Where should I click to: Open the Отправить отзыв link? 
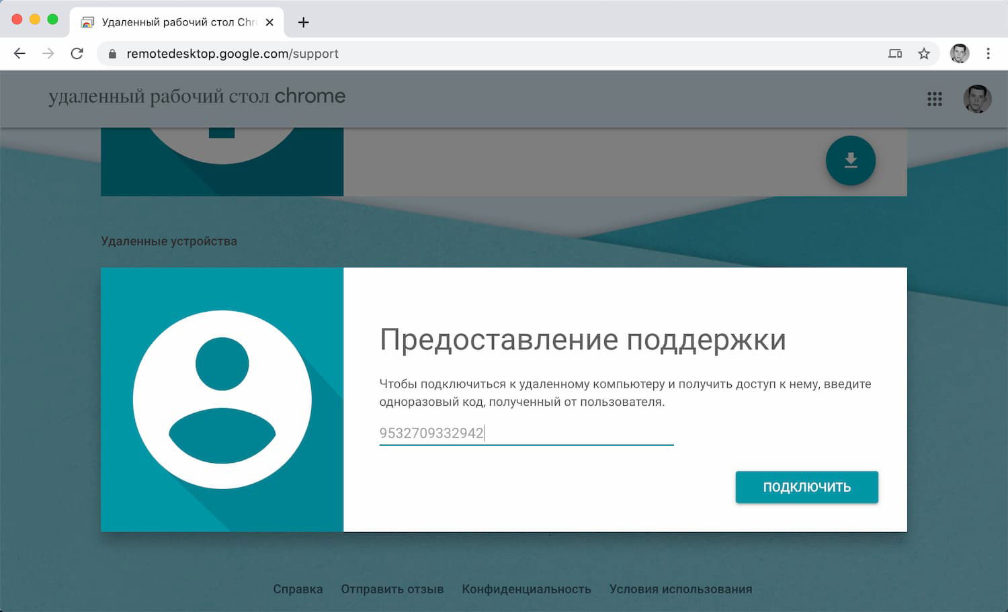coord(392,589)
